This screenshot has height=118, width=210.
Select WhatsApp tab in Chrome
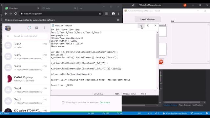coord(22,8)
